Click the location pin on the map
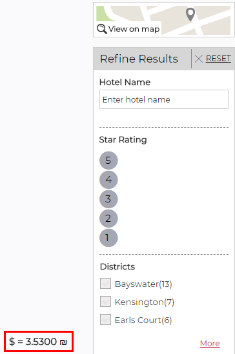The image size is (235, 354). 190,14
